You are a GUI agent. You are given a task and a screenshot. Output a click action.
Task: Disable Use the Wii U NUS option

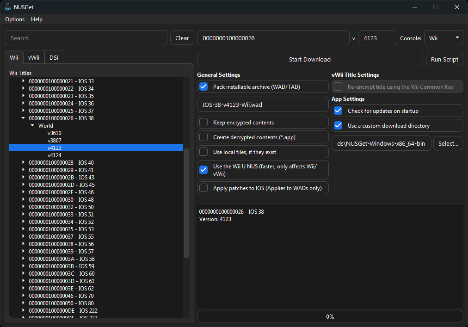[x=203, y=170]
